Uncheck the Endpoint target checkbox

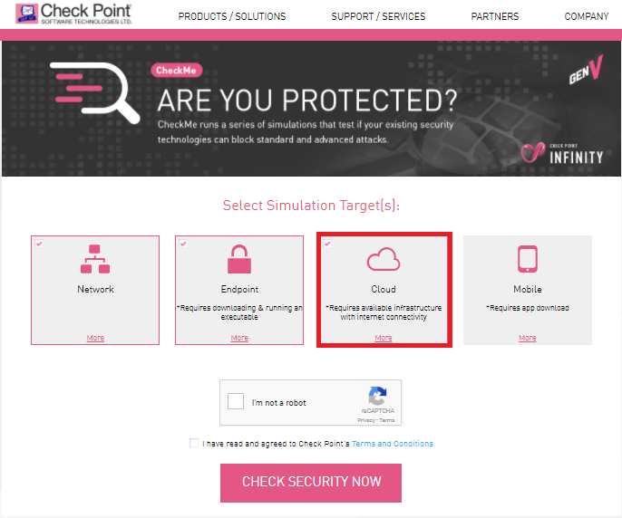tap(183, 244)
